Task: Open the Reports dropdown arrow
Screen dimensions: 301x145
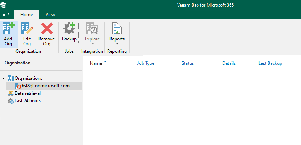Action: 117,44
